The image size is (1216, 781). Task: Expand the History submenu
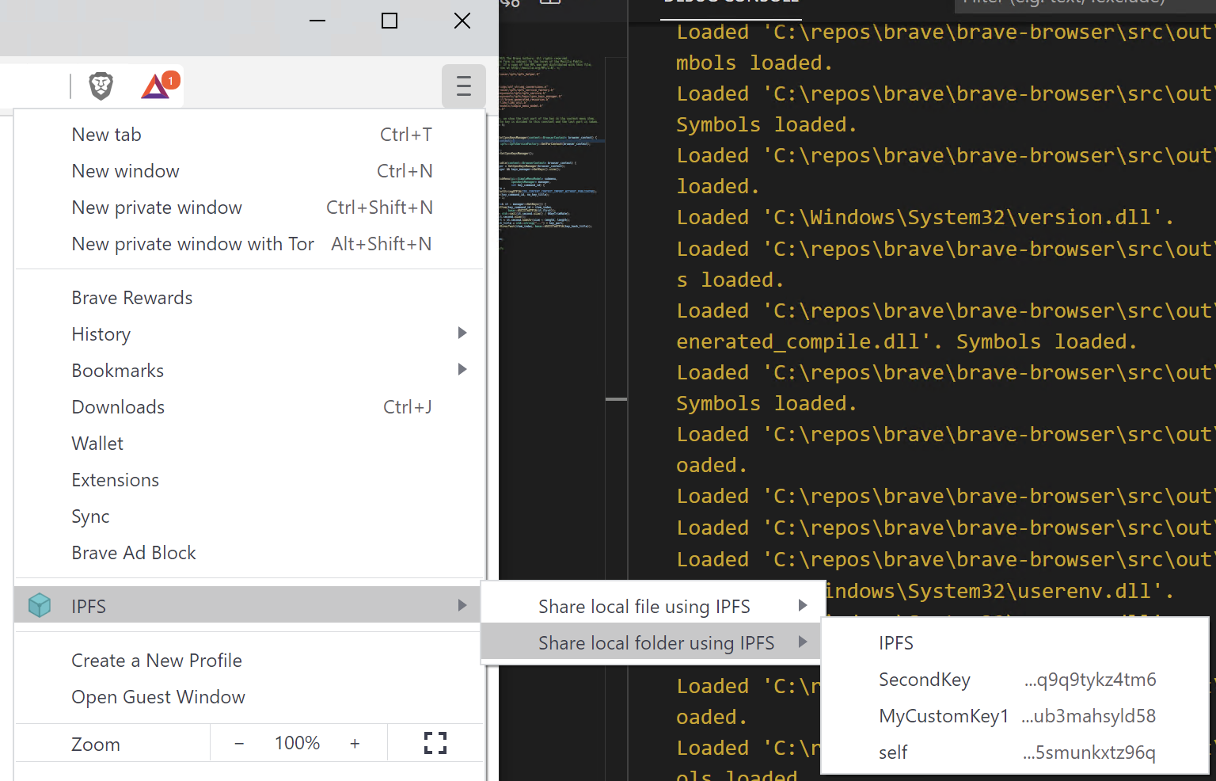(x=249, y=334)
